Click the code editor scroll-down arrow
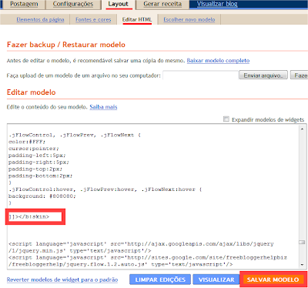The image size is (308, 288). click(x=302, y=265)
